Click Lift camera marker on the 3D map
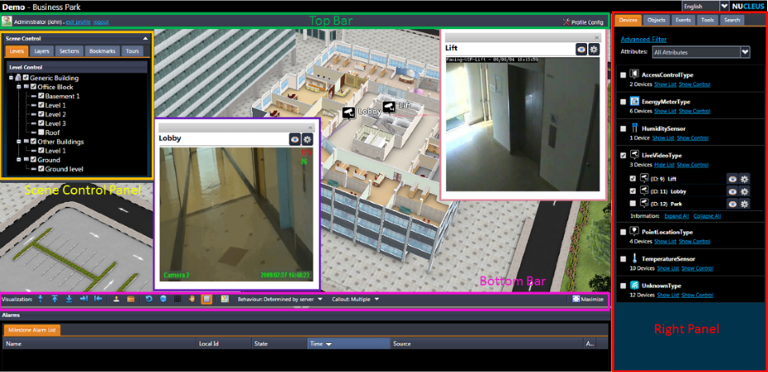This screenshot has height=372, width=768. (389, 106)
